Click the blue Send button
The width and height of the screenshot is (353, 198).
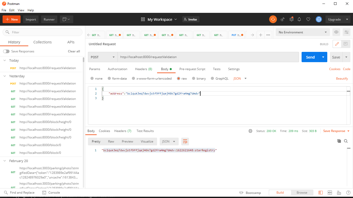[310, 57]
